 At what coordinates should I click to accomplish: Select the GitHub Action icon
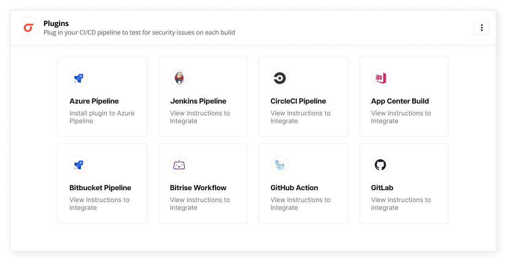point(280,165)
